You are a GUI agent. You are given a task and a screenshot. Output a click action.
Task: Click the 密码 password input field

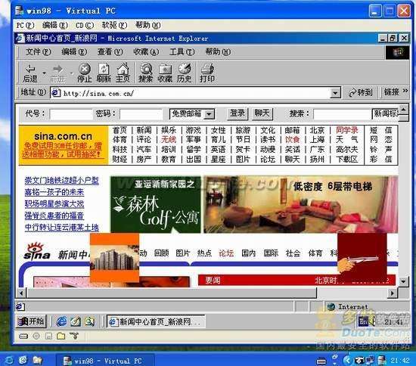tap(141, 114)
